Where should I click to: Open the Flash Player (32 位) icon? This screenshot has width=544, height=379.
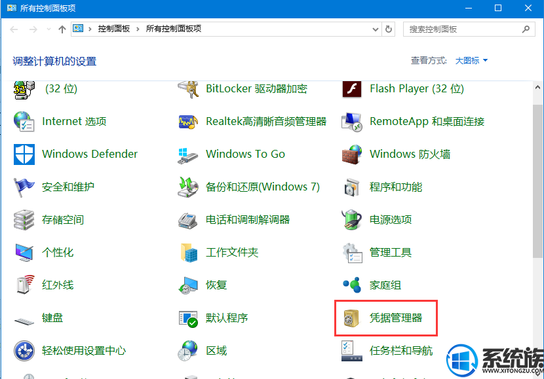tap(352, 89)
